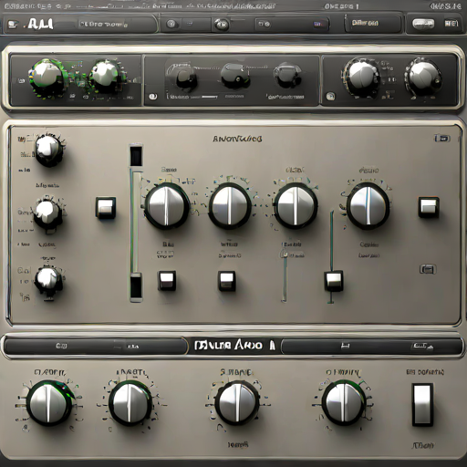Click the small white button next to the pill-shaped button

coord(451,24)
